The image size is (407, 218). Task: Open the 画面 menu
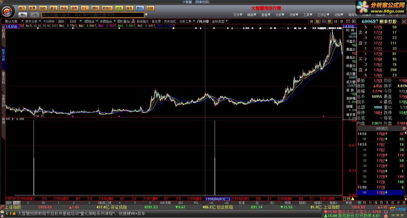click(x=252, y=15)
